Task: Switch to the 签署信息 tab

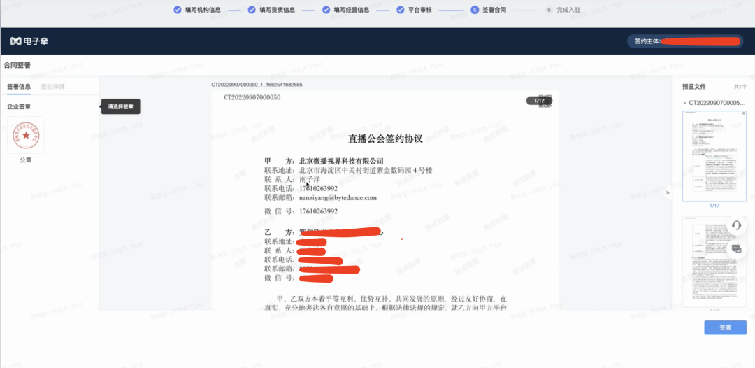Action: tap(19, 87)
